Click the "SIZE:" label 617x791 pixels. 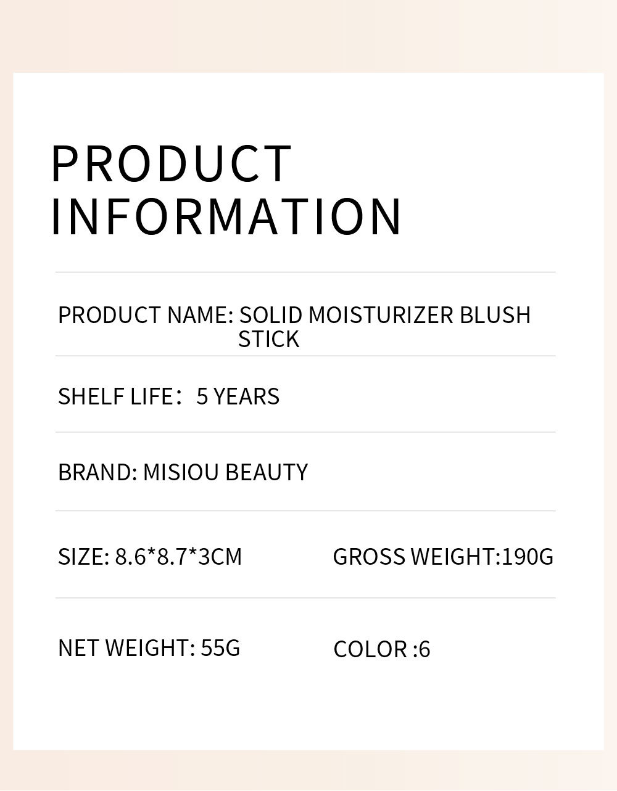coord(83,557)
